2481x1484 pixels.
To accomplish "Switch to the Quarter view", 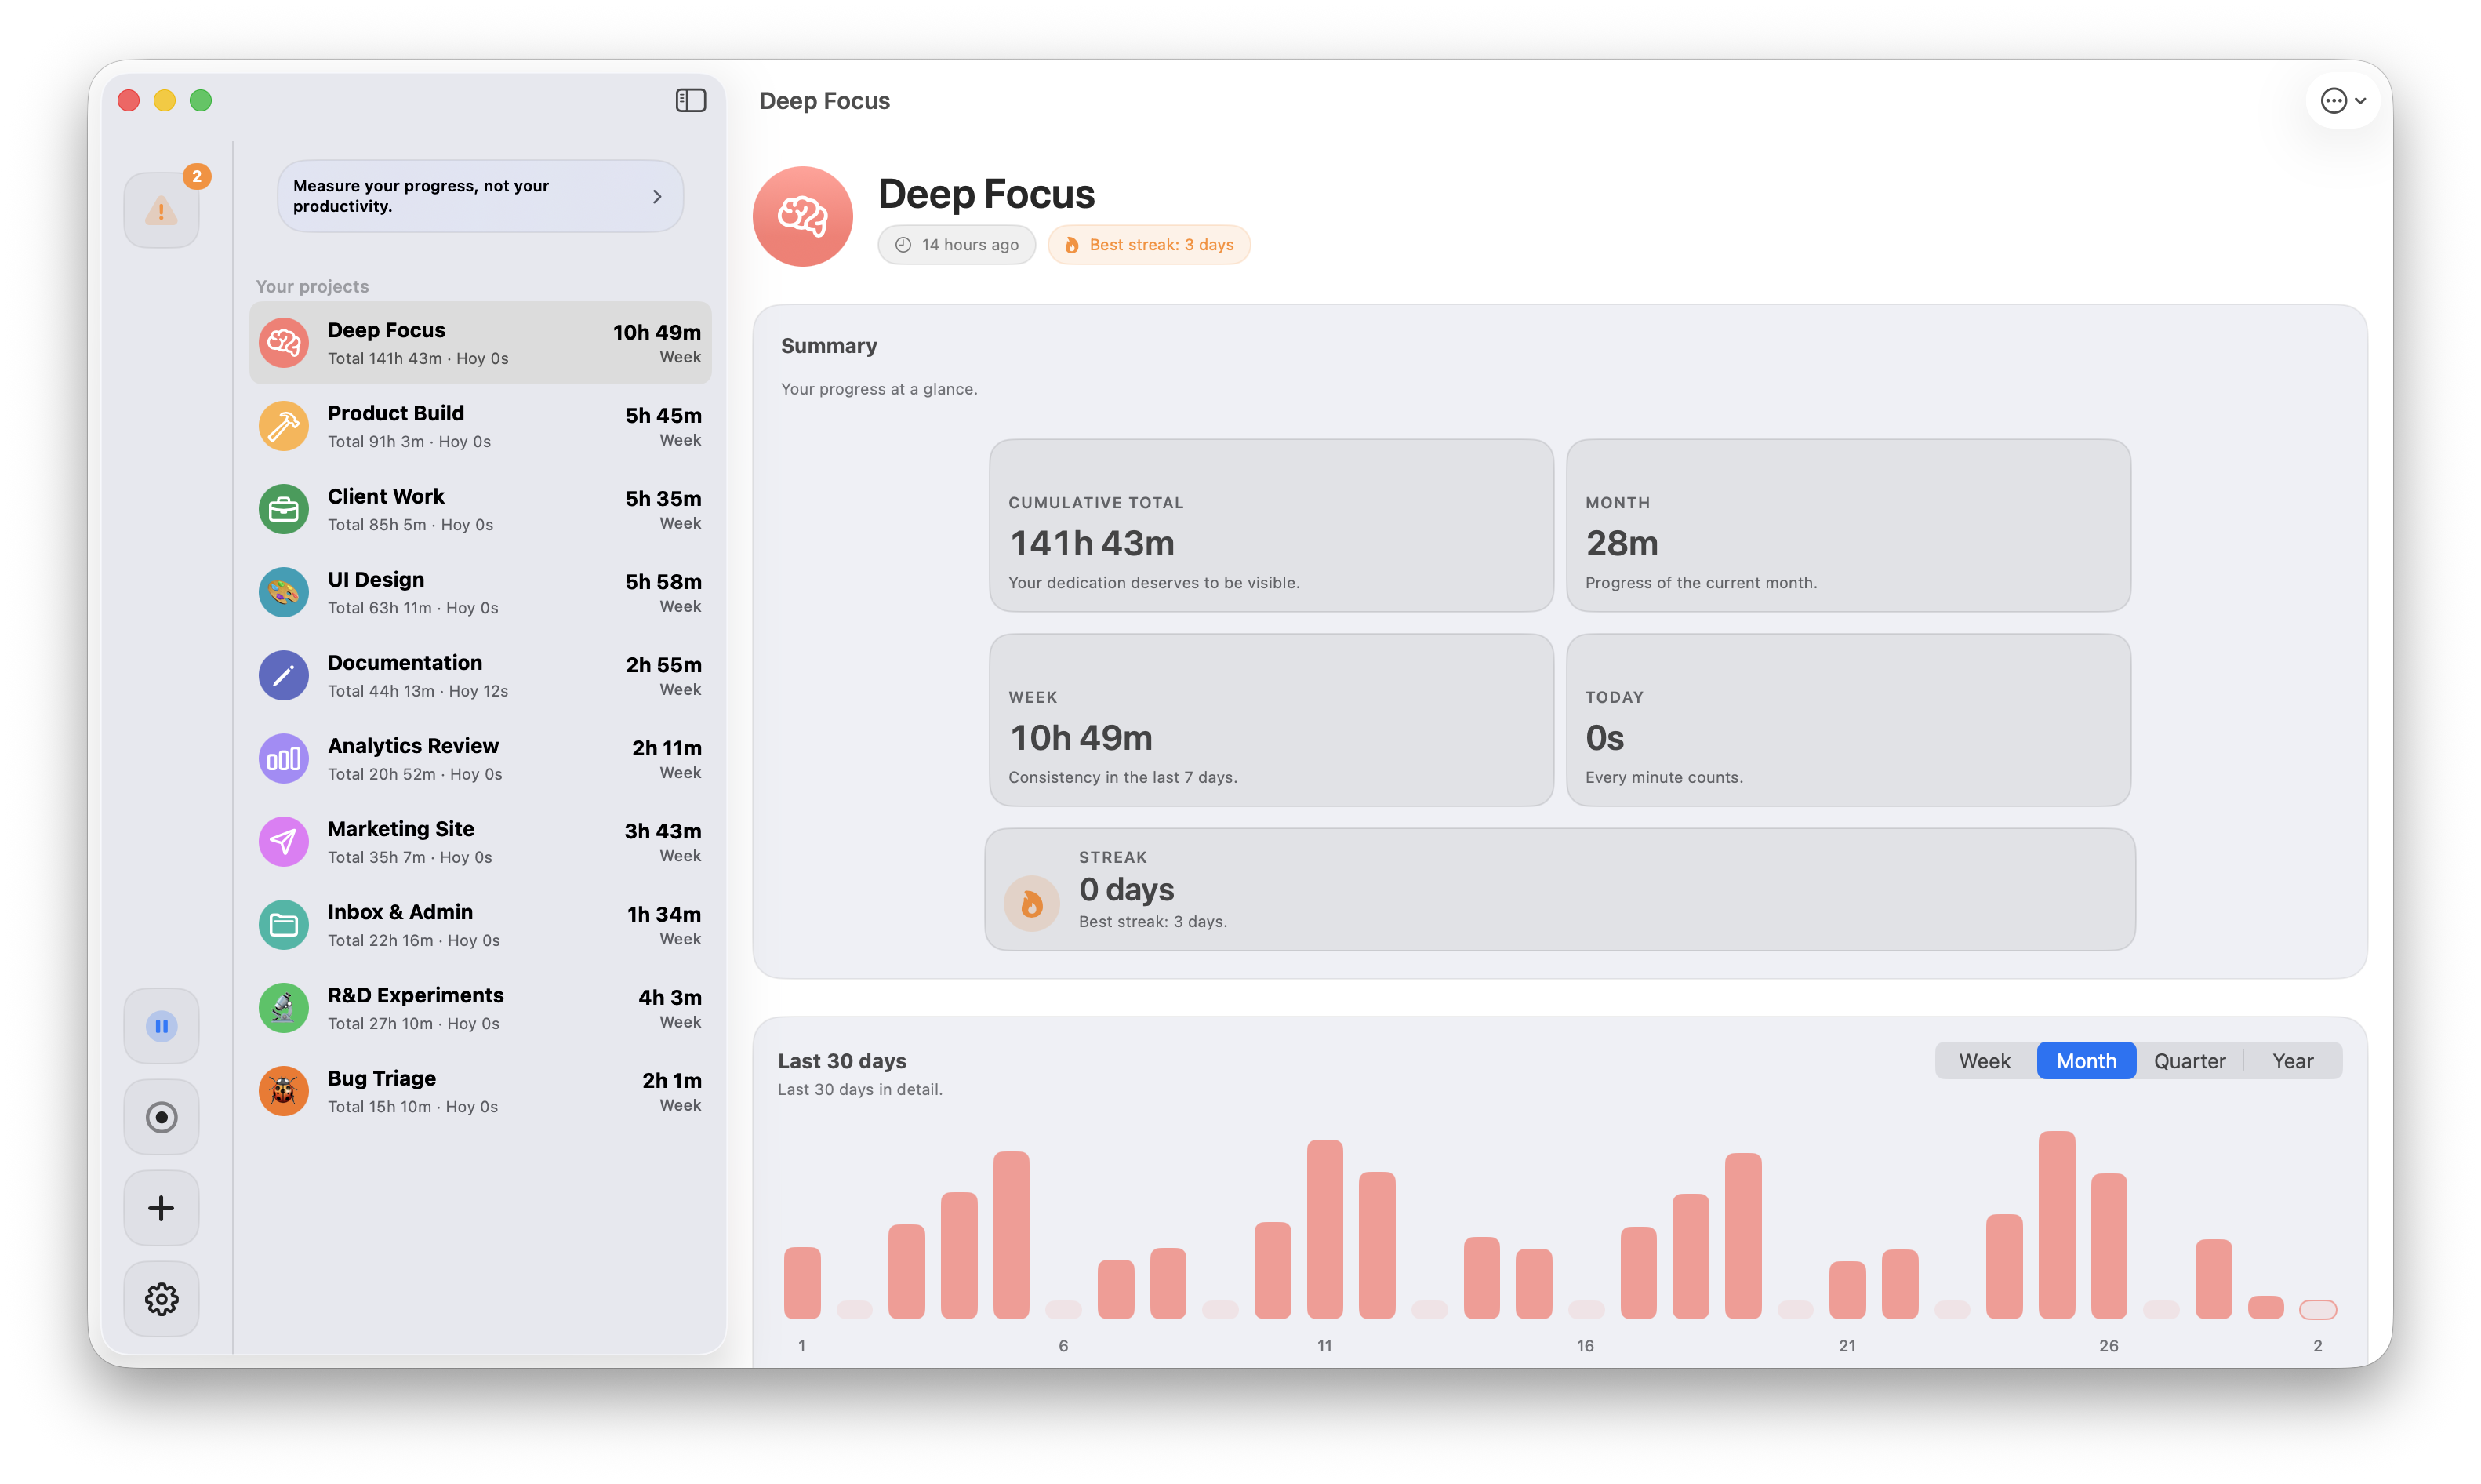I will pos(2190,1060).
